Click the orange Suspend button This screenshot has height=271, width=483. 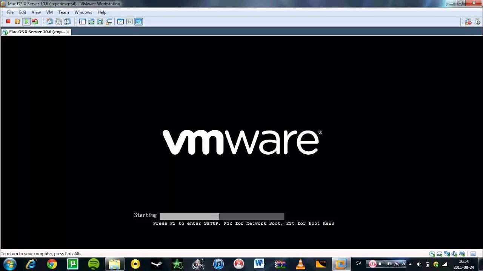click(17, 22)
